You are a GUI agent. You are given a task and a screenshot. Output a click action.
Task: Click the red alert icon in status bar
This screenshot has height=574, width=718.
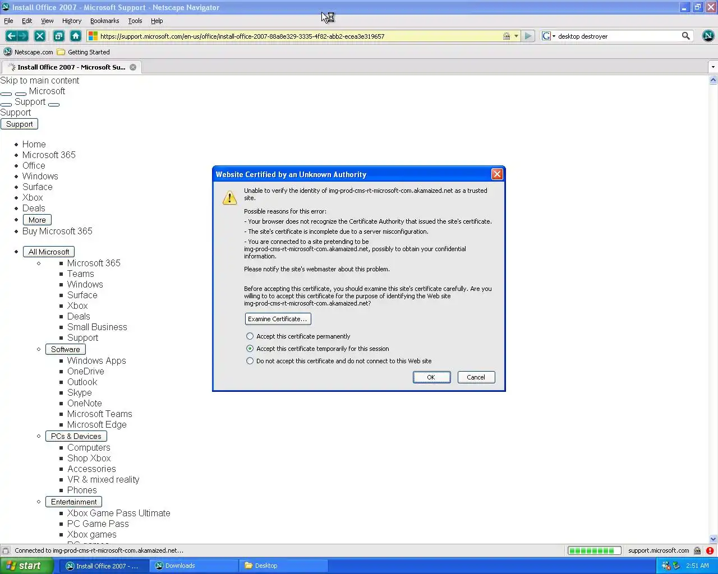(x=710, y=550)
